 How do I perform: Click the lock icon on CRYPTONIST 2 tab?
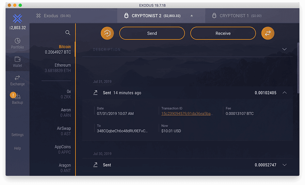[x=126, y=16]
